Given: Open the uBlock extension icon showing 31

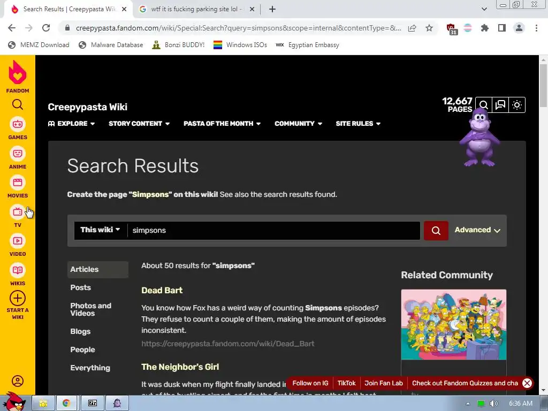Looking at the screenshot, I should coord(452,29).
